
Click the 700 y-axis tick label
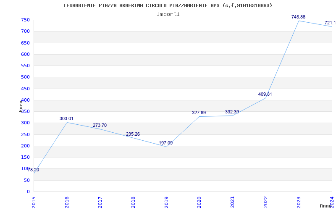click(x=25, y=31)
